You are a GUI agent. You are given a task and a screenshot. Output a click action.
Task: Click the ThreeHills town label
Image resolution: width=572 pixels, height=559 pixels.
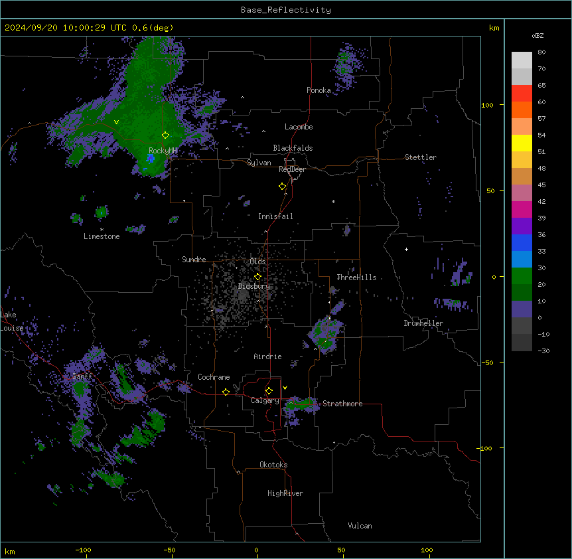click(x=356, y=278)
